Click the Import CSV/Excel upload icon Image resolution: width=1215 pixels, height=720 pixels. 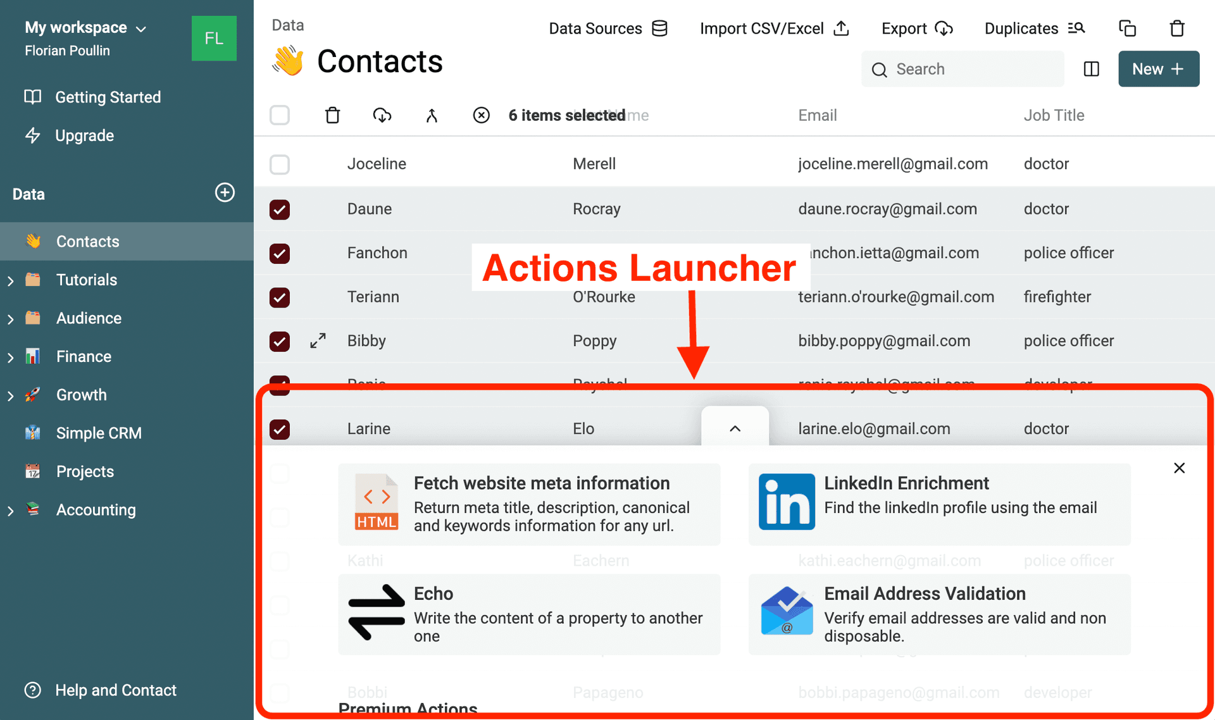pos(841,28)
